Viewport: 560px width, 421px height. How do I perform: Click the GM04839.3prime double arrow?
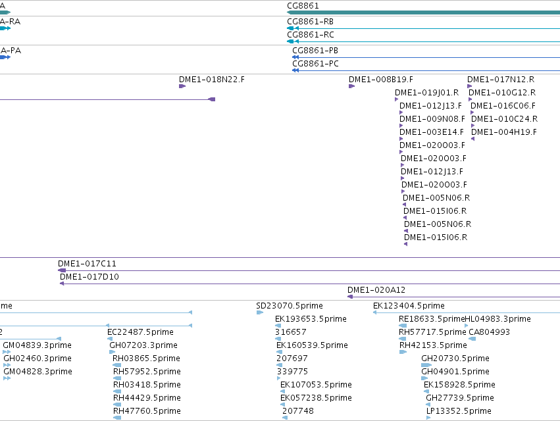pos(7,352)
